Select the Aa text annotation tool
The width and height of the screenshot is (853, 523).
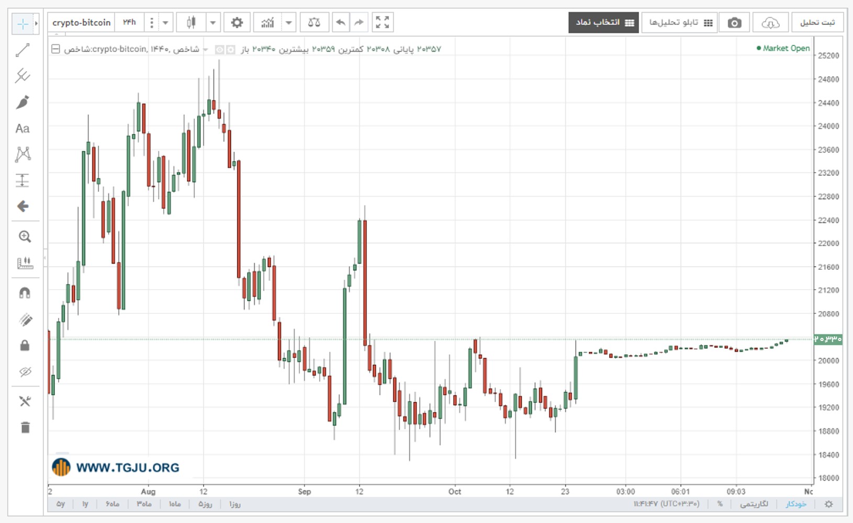(23, 129)
